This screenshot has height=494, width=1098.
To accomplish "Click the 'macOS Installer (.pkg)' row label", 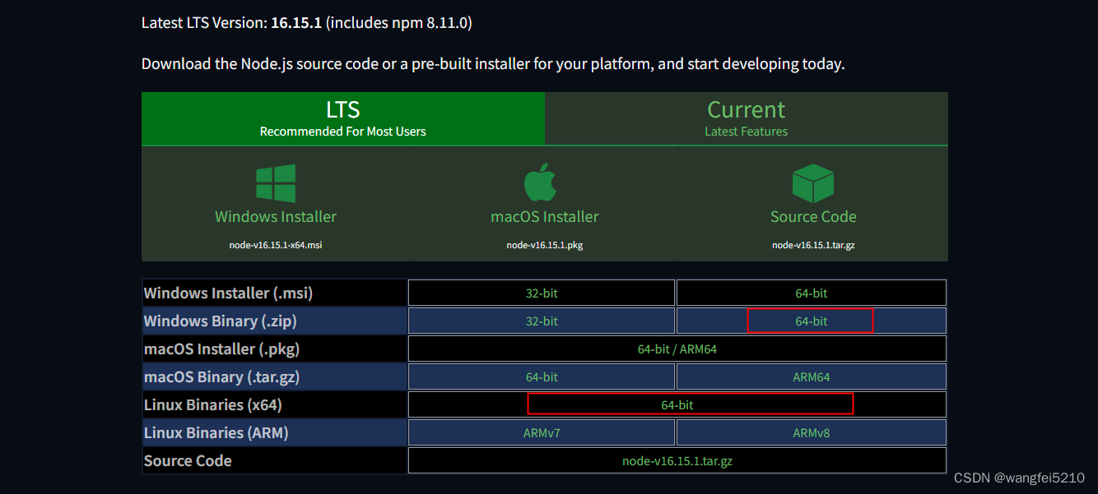I will (x=222, y=349).
